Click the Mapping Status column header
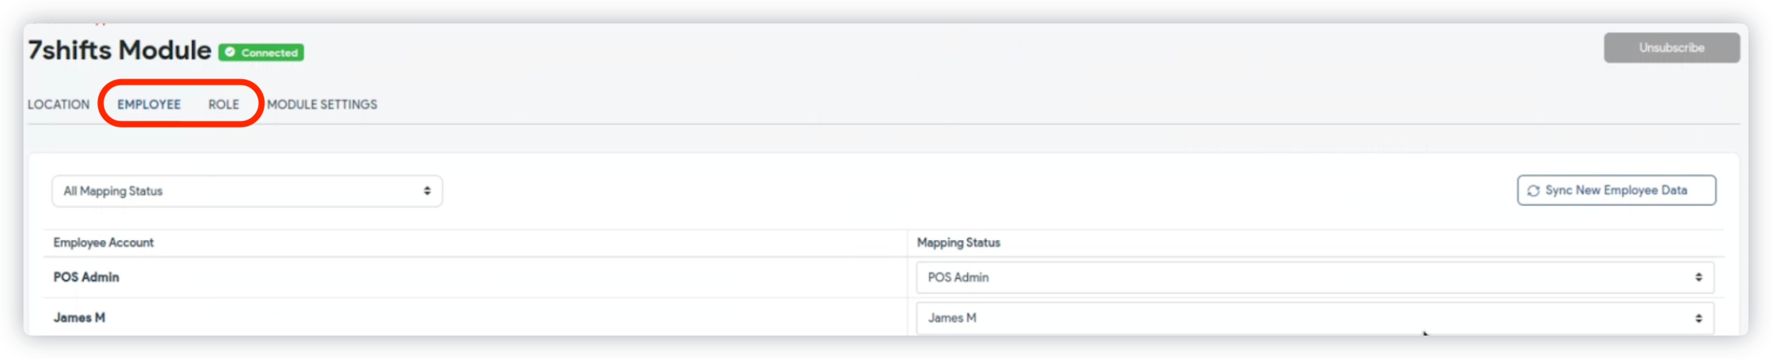 click(958, 242)
